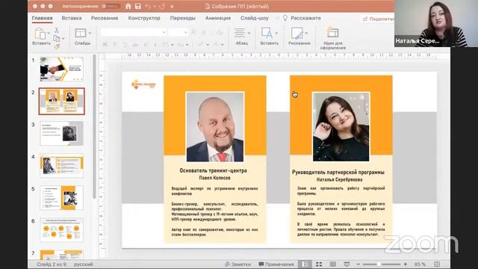The height and width of the screenshot is (269, 478).
Task: Toggle italic К formatting
Action: tap(115, 45)
